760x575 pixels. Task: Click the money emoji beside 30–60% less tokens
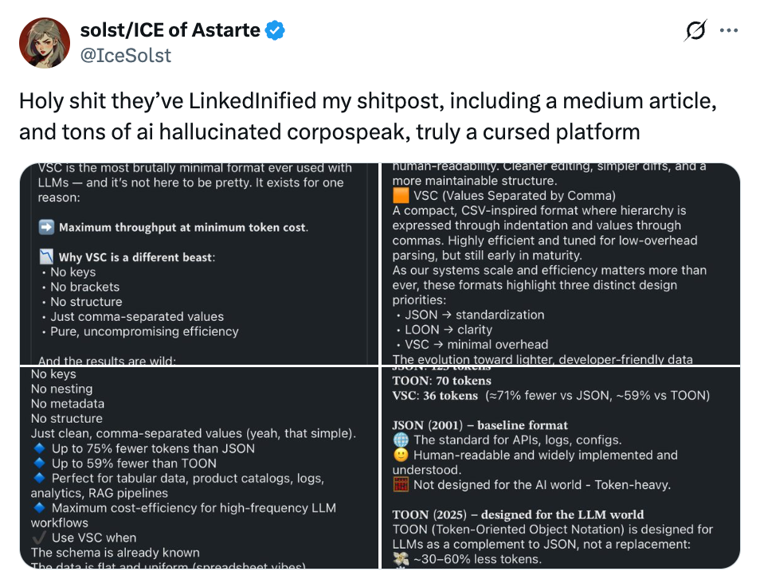[401, 559]
